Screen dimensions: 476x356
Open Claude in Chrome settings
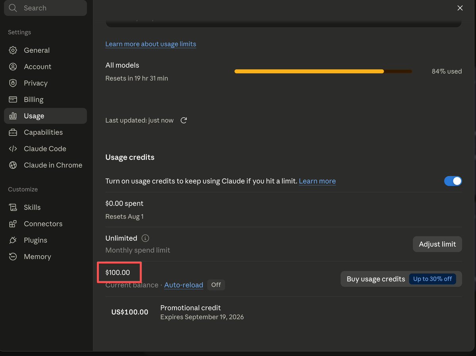click(45, 165)
